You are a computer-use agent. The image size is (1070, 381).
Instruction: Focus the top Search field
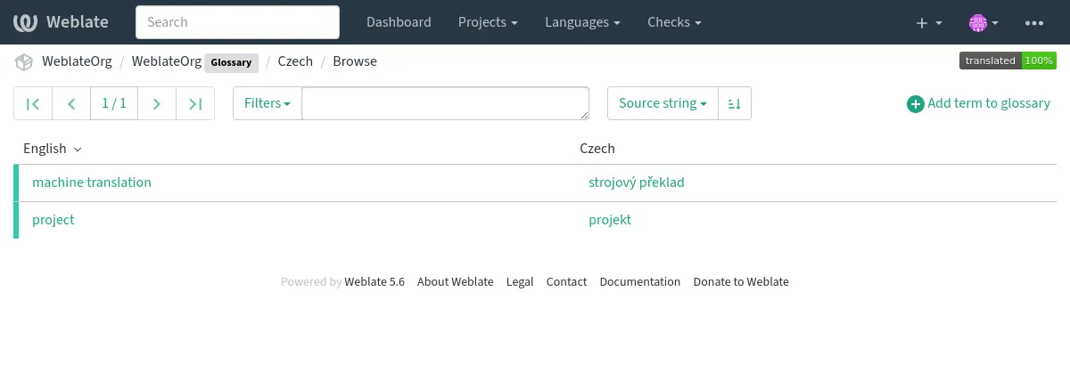click(237, 22)
